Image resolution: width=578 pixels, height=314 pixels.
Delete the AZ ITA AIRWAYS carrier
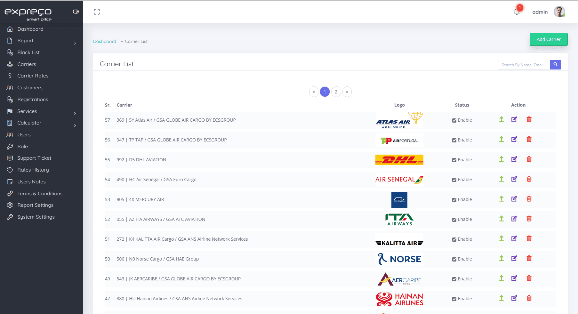[x=529, y=219]
